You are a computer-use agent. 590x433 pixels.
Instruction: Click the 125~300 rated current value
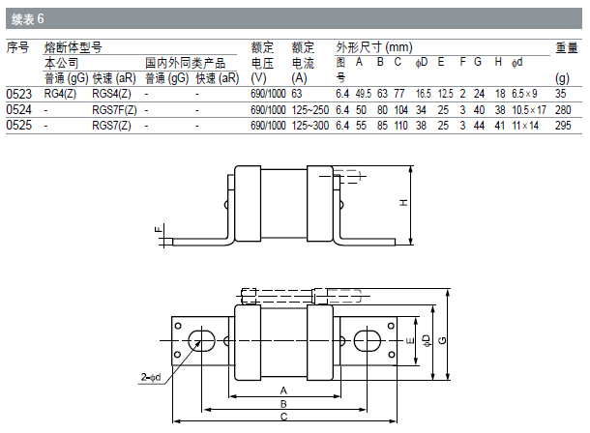(310, 126)
